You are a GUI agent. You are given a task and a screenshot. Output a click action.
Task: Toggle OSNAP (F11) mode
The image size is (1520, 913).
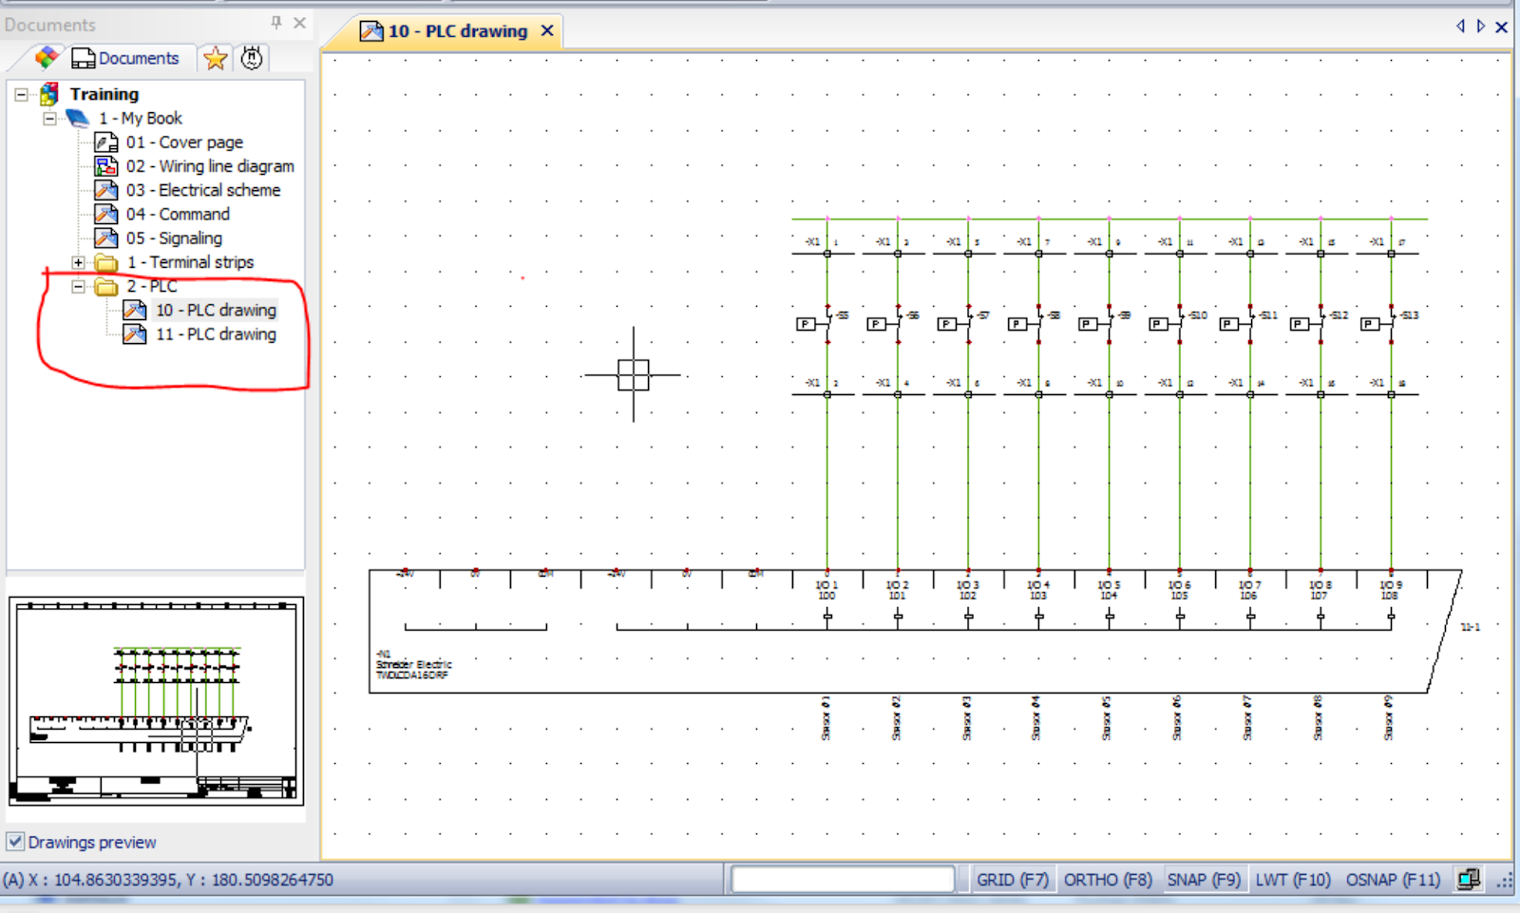pyautogui.click(x=1393, y=880)
